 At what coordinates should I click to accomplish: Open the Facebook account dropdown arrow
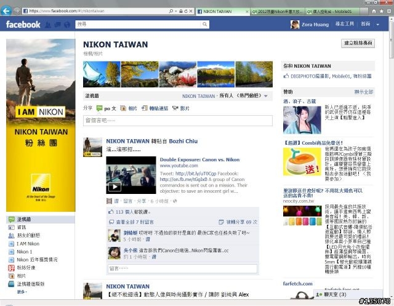click(x=377, y=25)
